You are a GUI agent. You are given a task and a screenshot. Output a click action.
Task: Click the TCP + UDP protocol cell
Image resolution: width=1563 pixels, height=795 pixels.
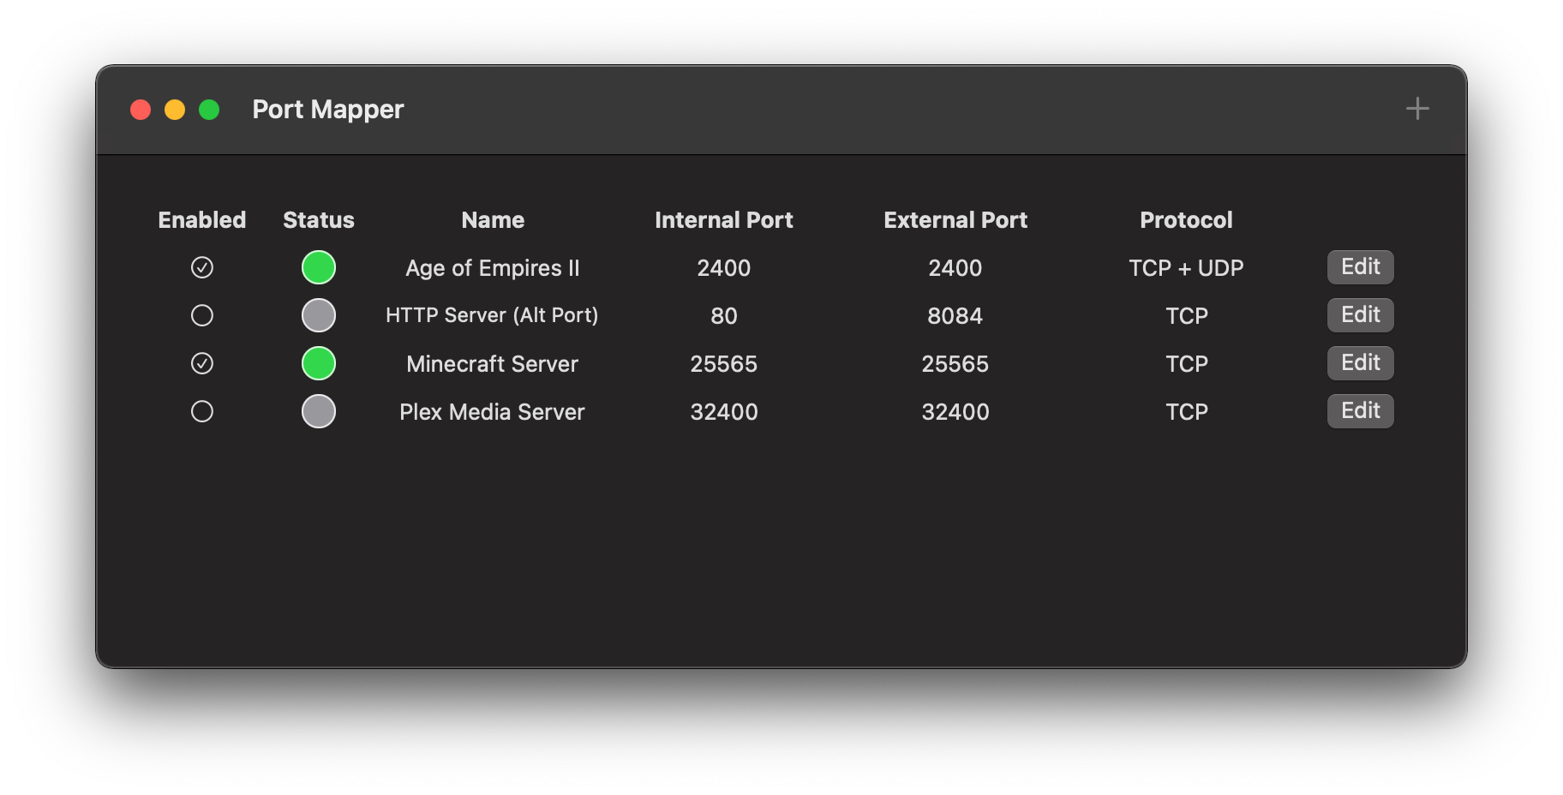point(1186,268)
